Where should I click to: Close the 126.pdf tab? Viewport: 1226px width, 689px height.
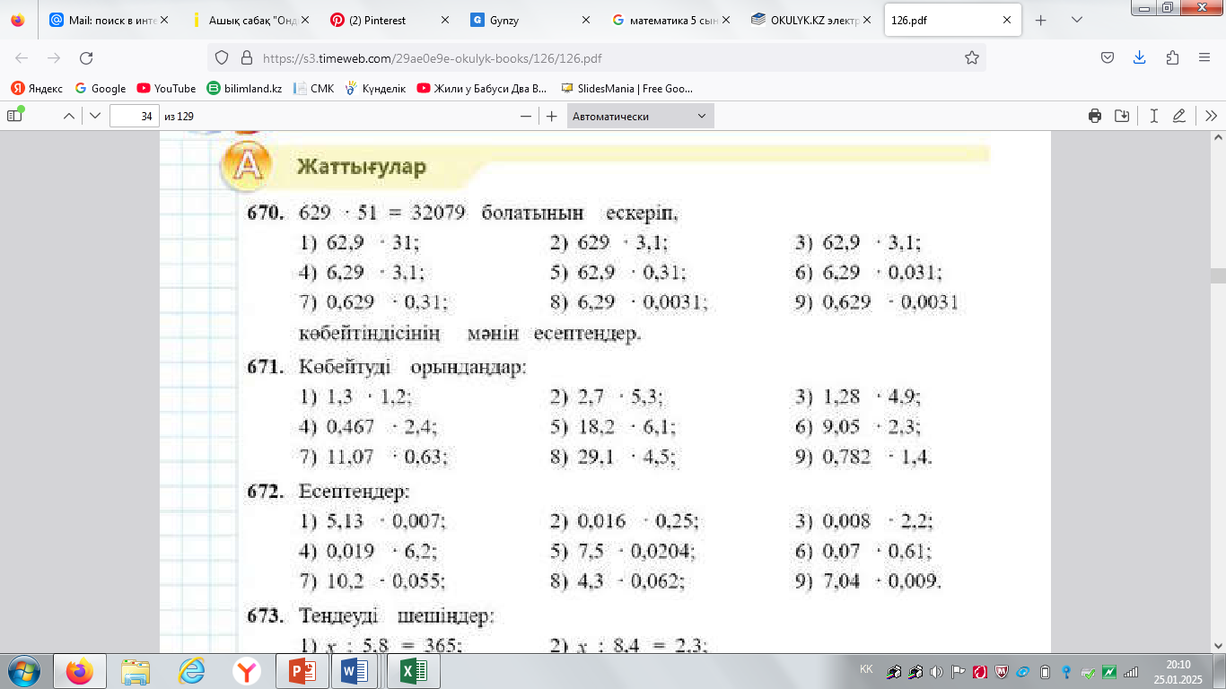click(x=1007, y=20)
